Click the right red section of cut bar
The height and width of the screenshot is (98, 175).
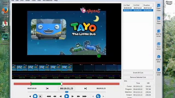91,84
